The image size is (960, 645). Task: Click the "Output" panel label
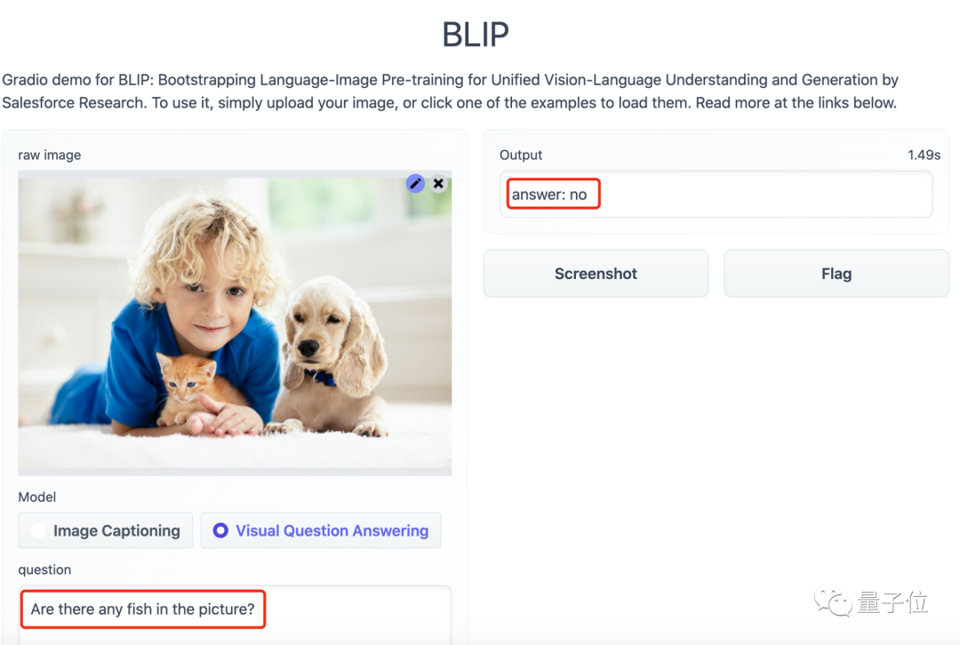(521, 155)
